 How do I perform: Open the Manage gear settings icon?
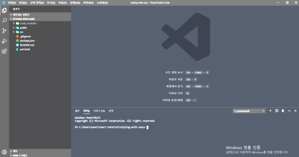click(4, 152)
